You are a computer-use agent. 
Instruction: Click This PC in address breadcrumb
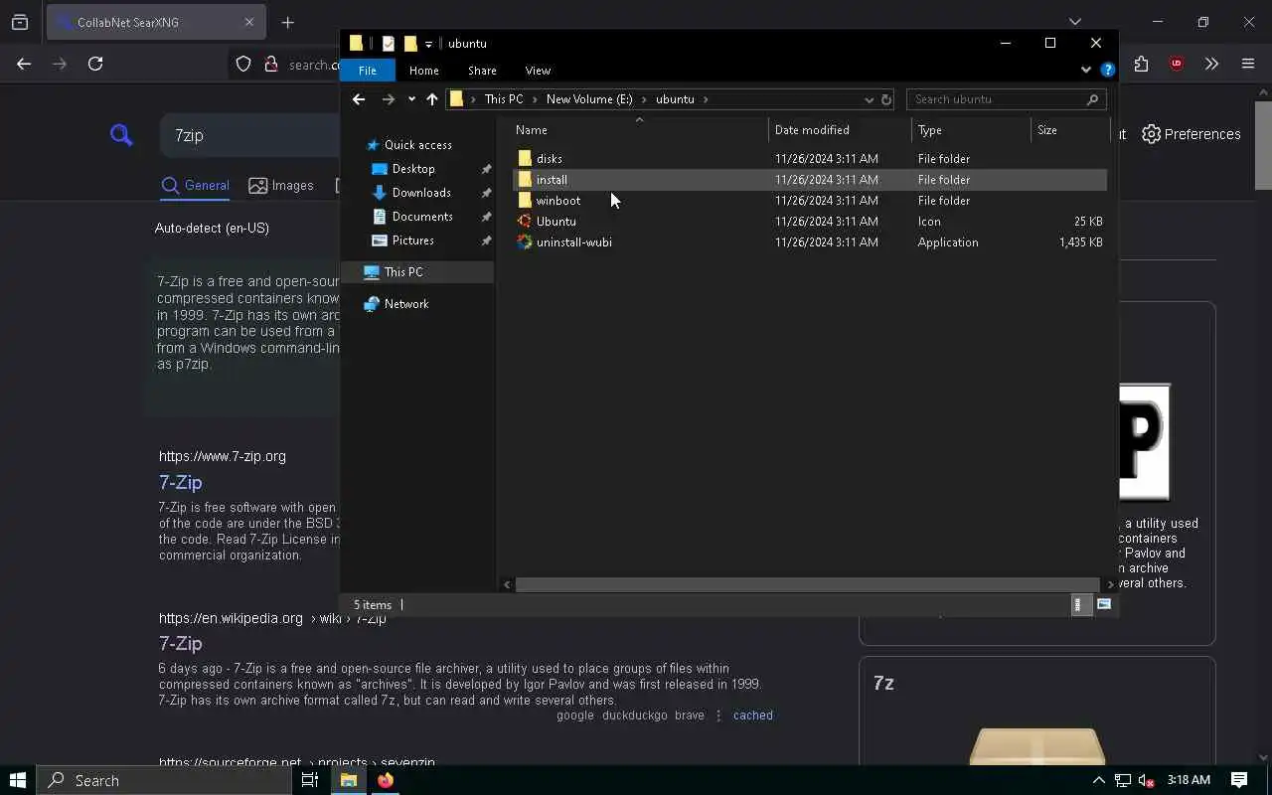coord(503,99)
